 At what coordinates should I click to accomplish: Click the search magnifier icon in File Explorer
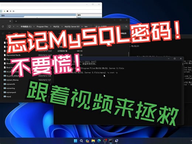126,27
